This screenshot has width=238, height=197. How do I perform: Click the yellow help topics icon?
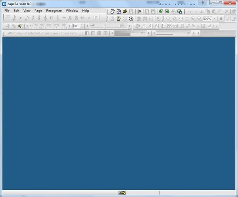point(119,19)
